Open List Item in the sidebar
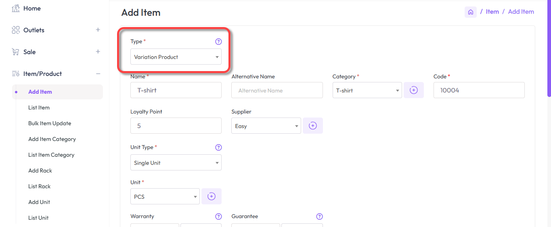 point(39,107)
